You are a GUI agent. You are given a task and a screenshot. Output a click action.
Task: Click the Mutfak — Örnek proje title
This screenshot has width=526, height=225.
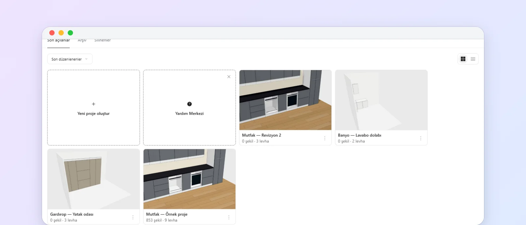tap(167, 214)
